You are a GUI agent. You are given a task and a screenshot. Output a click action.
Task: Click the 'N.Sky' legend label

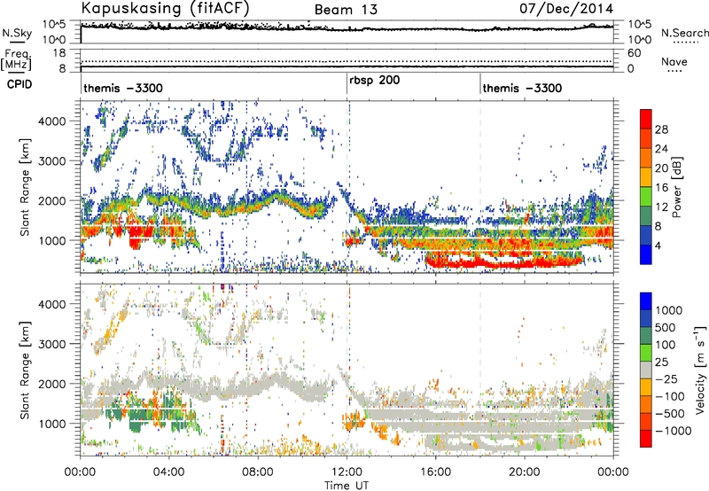(x=17, y=33)
